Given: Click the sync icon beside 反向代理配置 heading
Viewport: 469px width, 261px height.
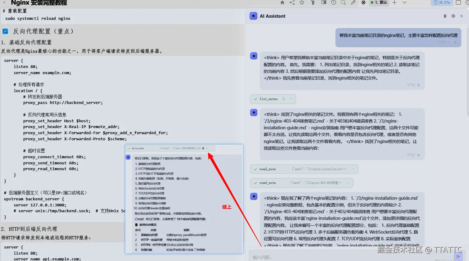Looking at the screenshot, I should click(x=5, y=31).
